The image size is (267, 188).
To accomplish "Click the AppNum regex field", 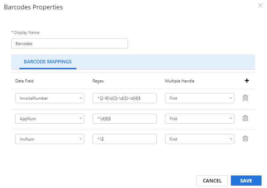I will [124, 118].
